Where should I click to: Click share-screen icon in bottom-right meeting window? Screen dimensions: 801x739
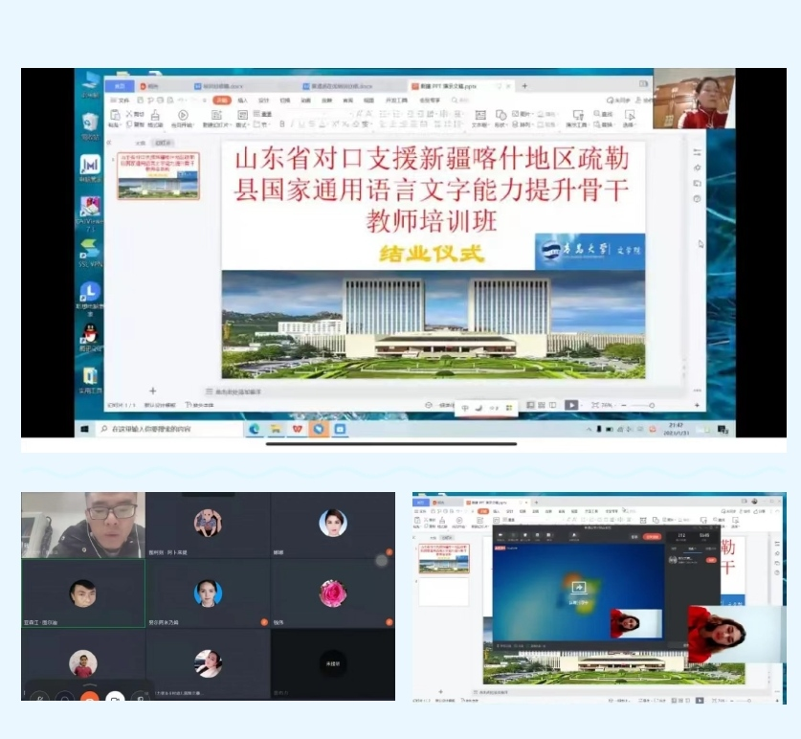pos(579,588)
